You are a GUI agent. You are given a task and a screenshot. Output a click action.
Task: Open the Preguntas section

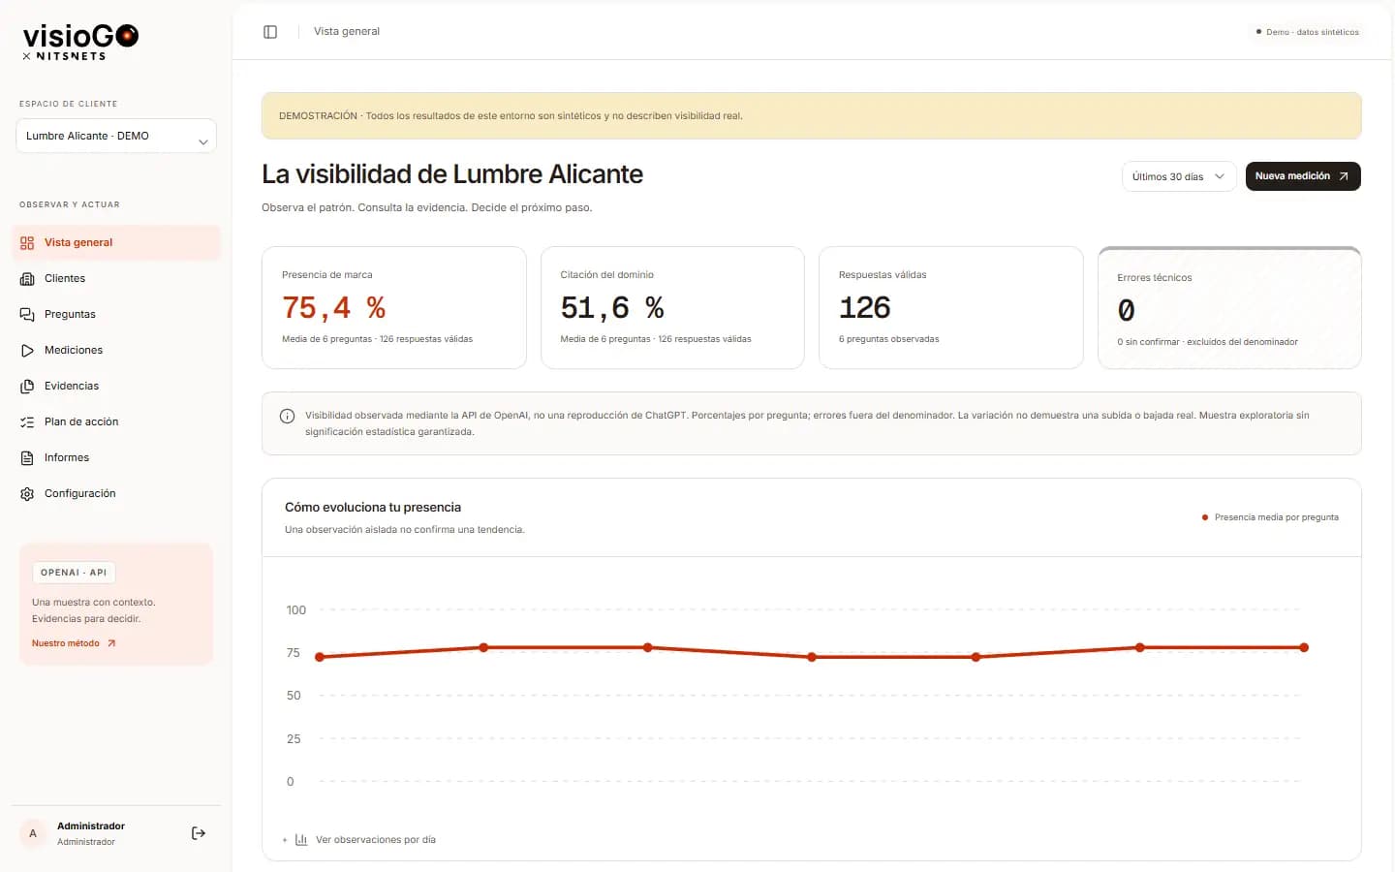point(116,315)
